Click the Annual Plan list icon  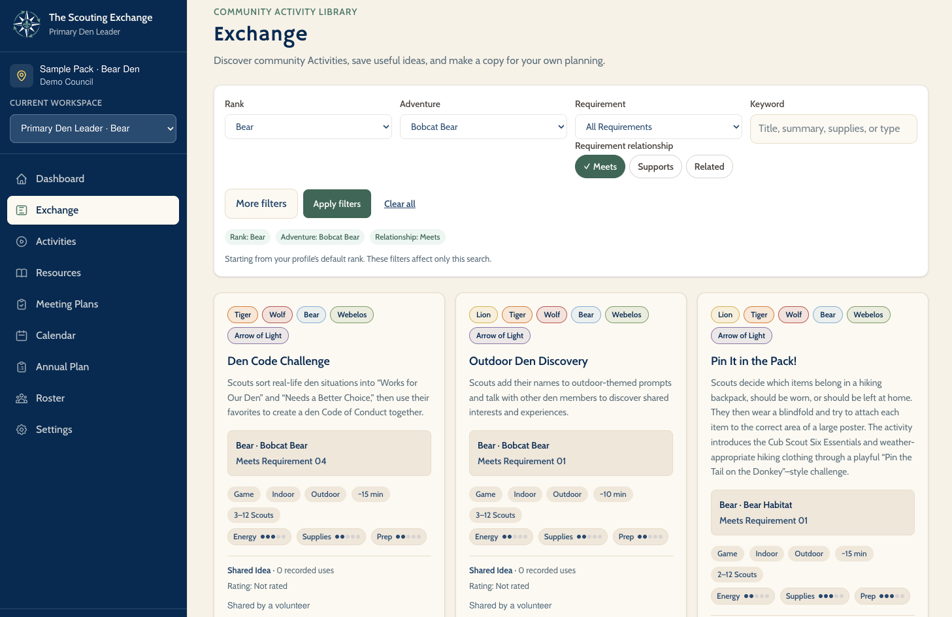(x=22, y=367)
